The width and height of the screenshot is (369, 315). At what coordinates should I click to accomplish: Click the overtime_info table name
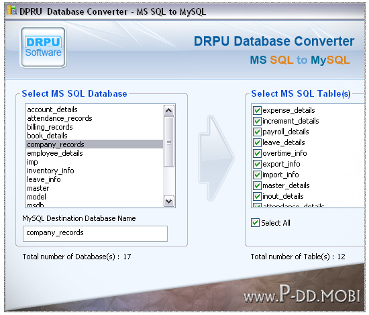pos(284,153)
